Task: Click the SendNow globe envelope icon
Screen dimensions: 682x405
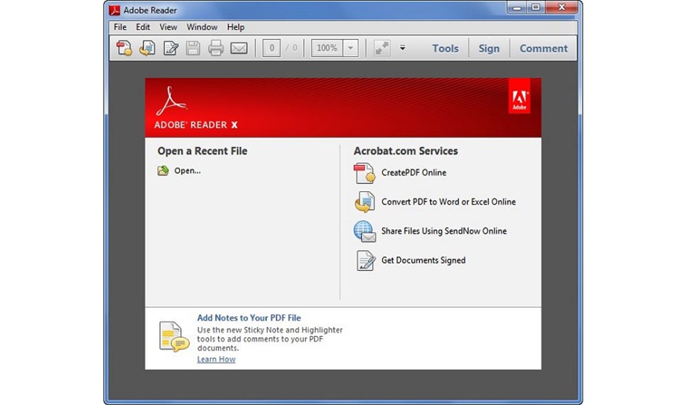Action: [364, 231]
